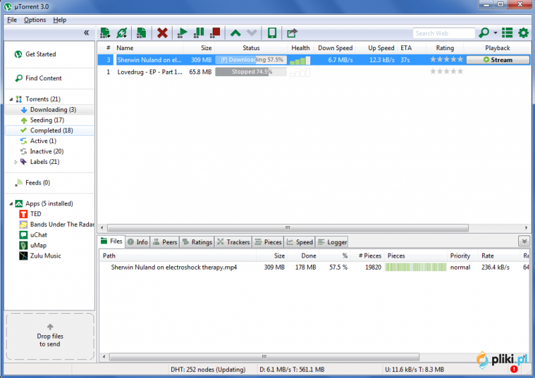Select the Lovedrug - EP torrent row
535x378 pixels.
tap(314, 72)
